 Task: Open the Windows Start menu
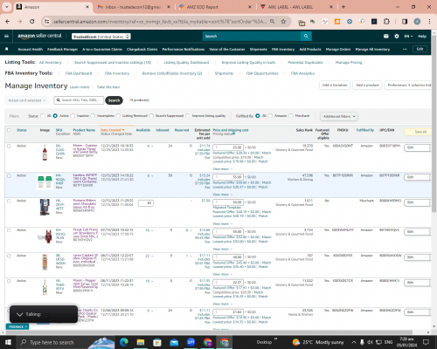coord(8,342)
